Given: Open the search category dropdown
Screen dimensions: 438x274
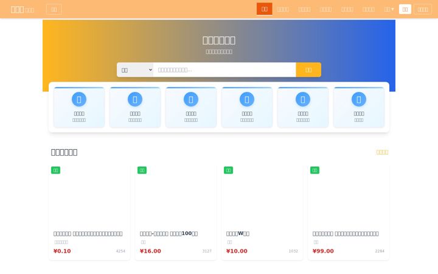Looking at the screenshot, I should [x=135, y=70].
